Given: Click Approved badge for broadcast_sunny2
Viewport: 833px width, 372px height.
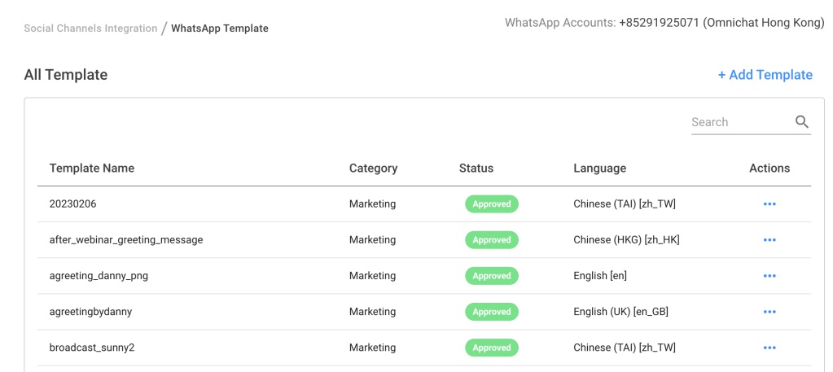Looking at the screenshot, I should (x=492, y=348).
